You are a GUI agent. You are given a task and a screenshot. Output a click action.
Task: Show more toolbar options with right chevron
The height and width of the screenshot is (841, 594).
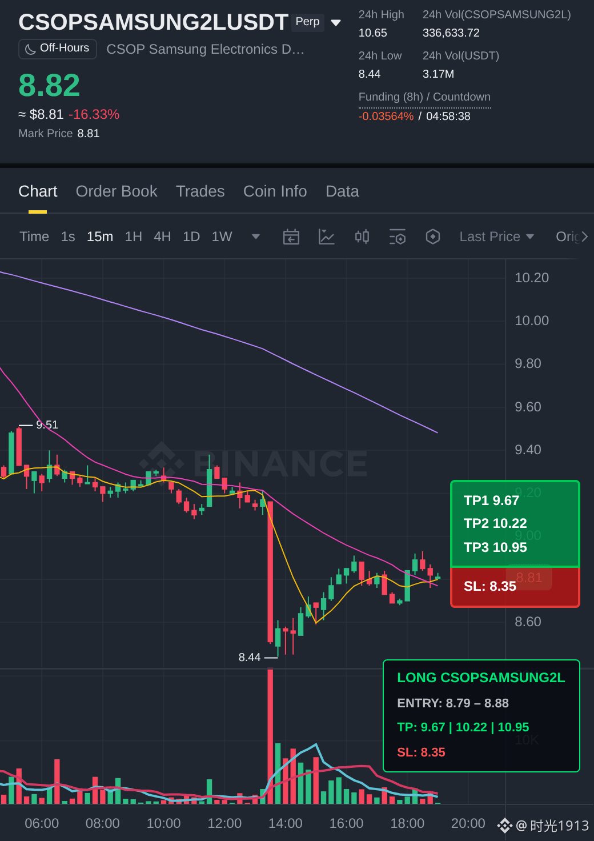pos(584,237)
